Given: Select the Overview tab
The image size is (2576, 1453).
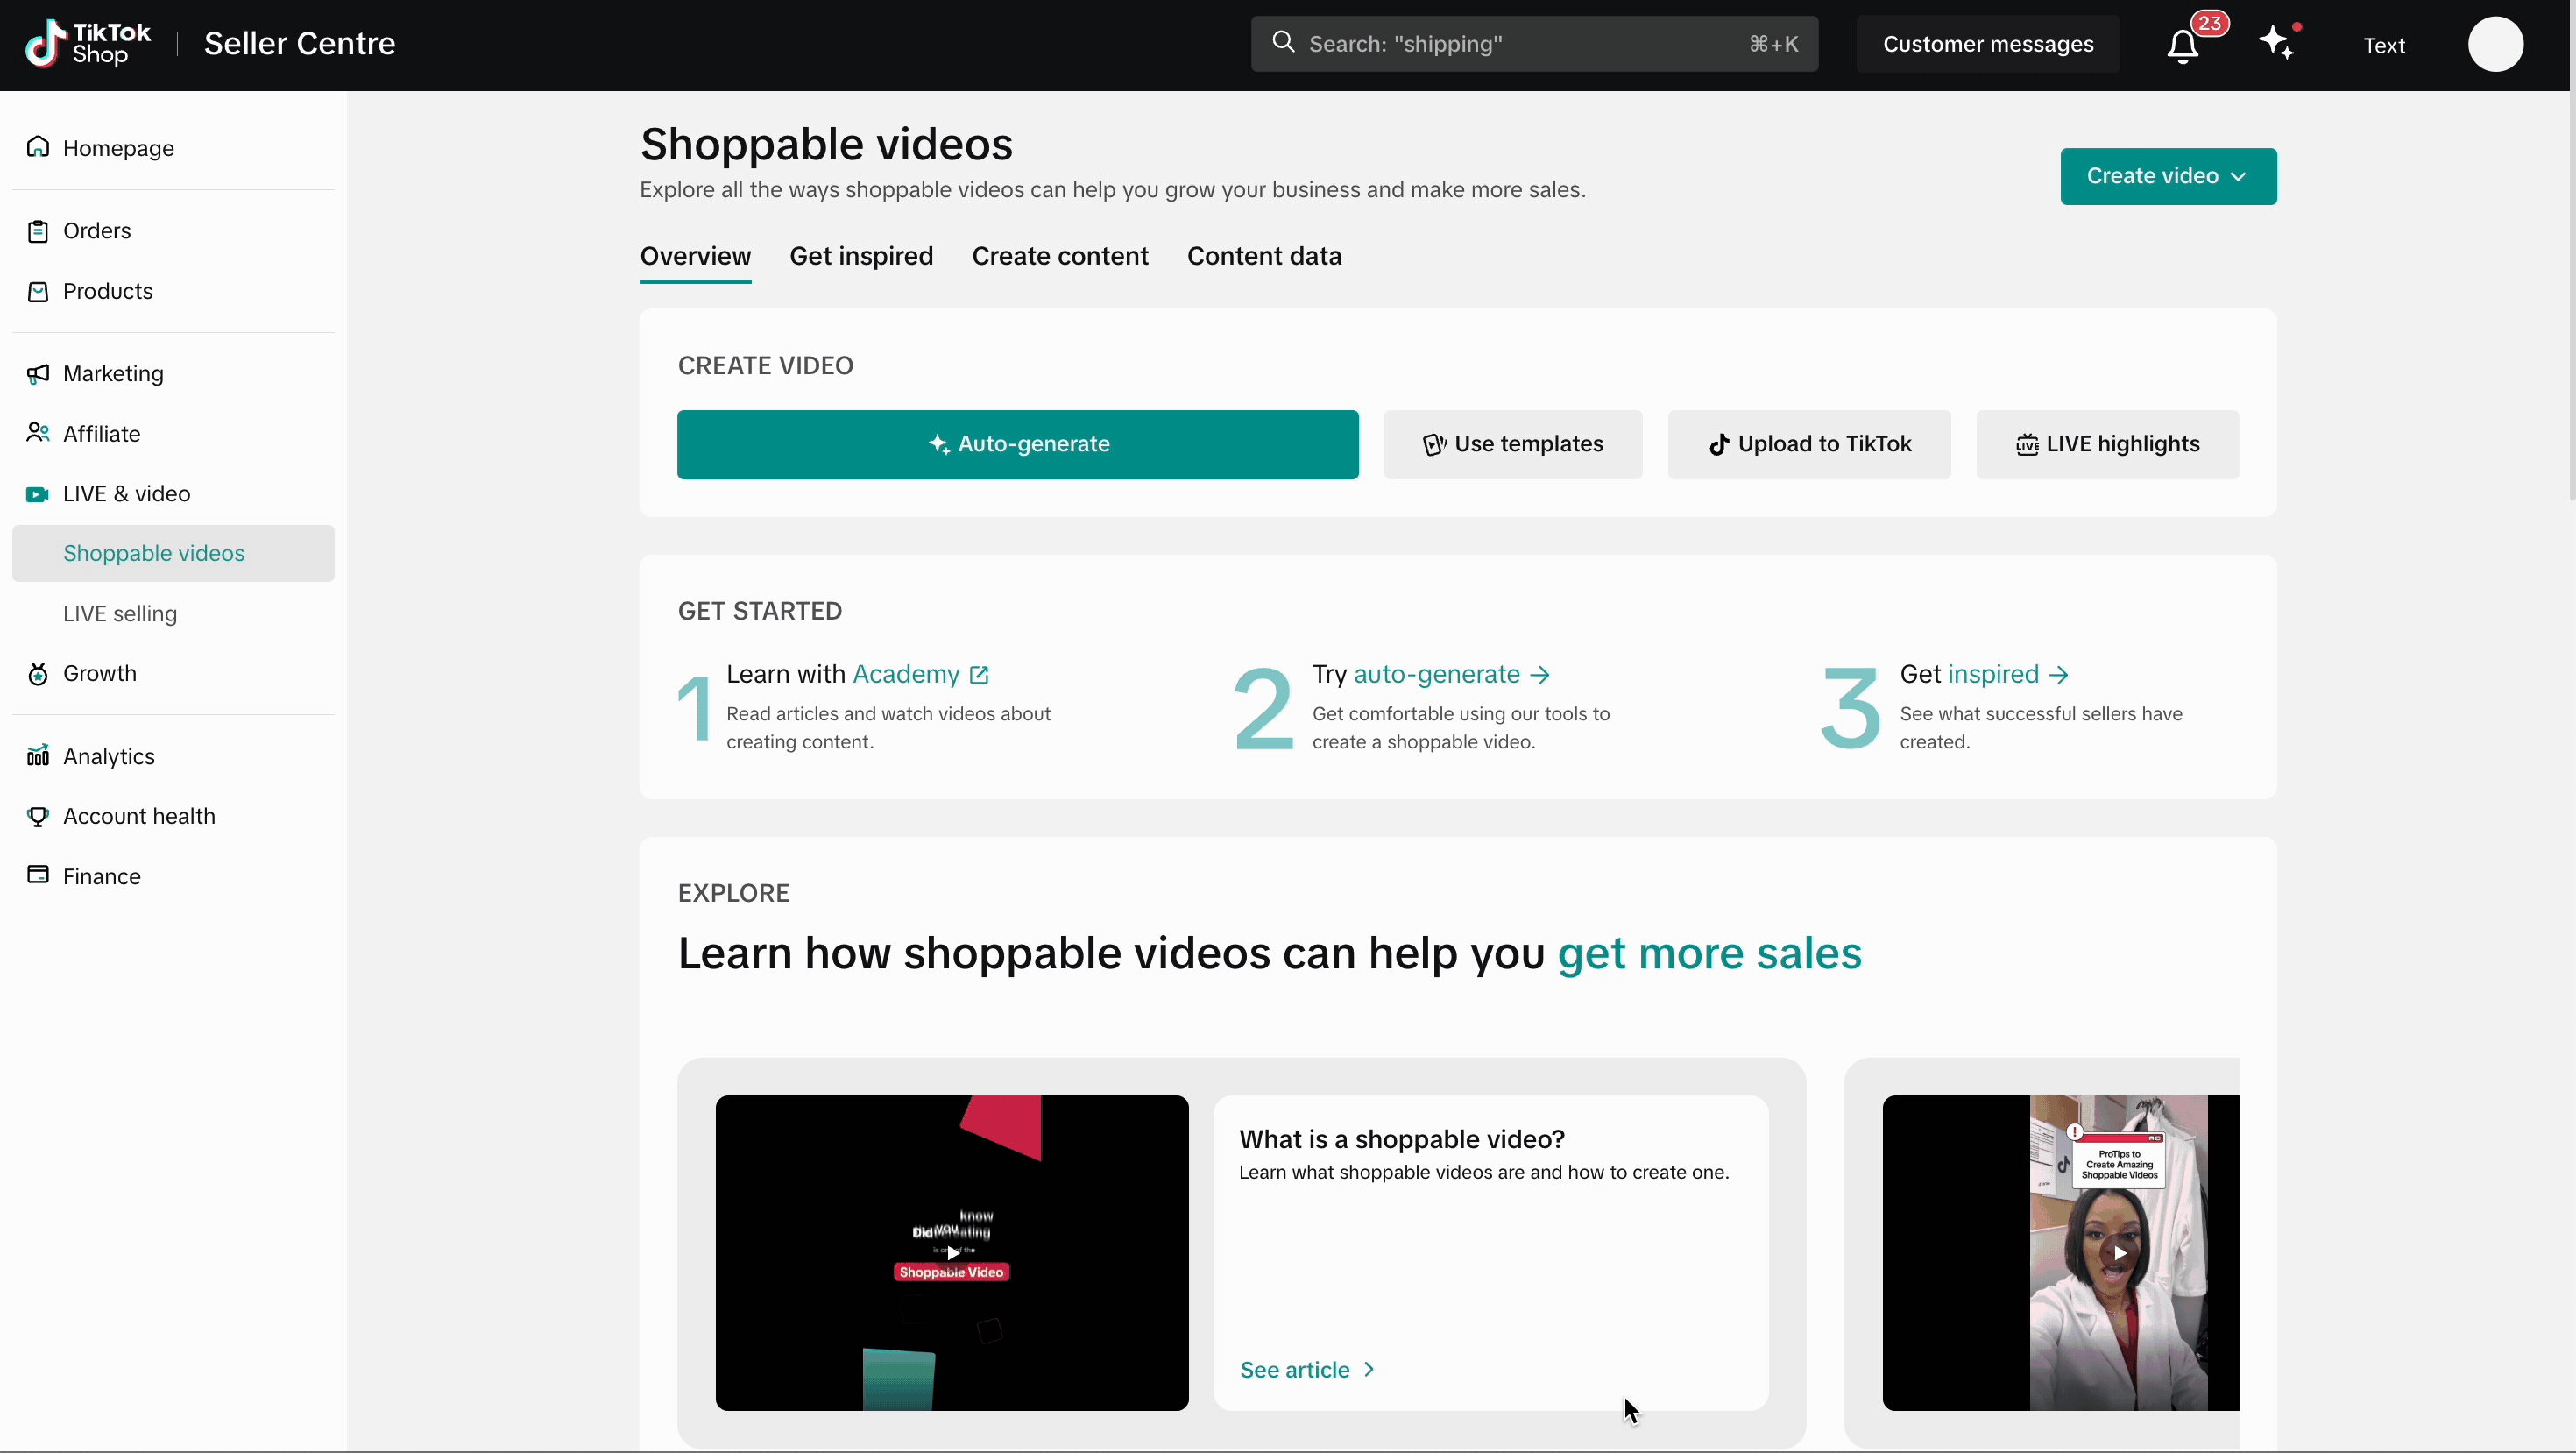Looking at the screenshot, I should [x=695, y=256].
